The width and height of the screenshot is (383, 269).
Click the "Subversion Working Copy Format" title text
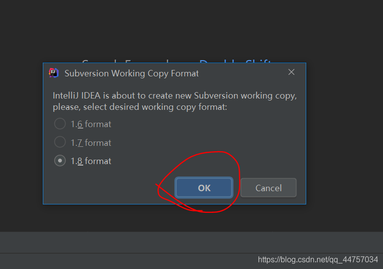(131, 73)
